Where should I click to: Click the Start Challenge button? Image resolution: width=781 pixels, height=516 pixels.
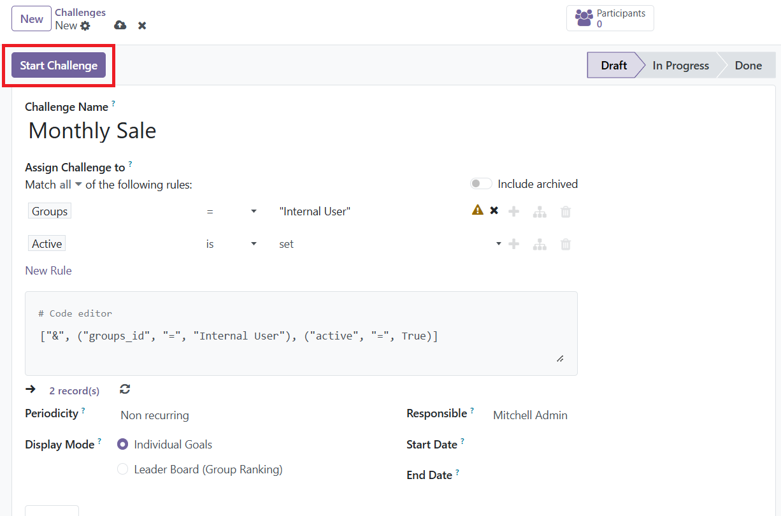[59, 65]
